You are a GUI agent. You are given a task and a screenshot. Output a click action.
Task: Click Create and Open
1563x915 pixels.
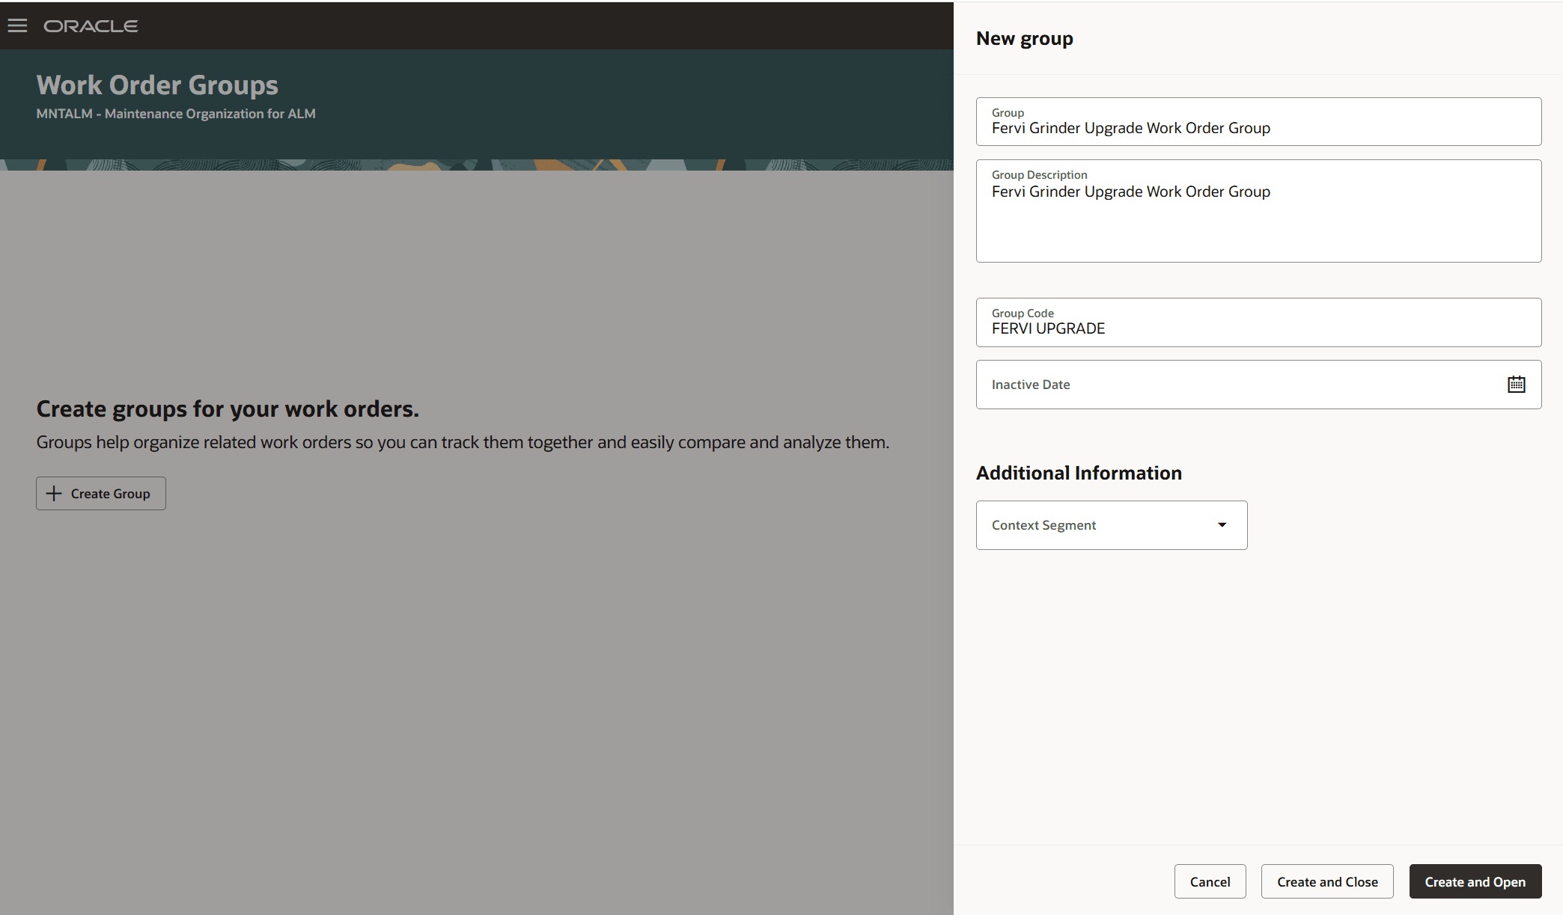pyautogui.click(x=1475, y=881)
